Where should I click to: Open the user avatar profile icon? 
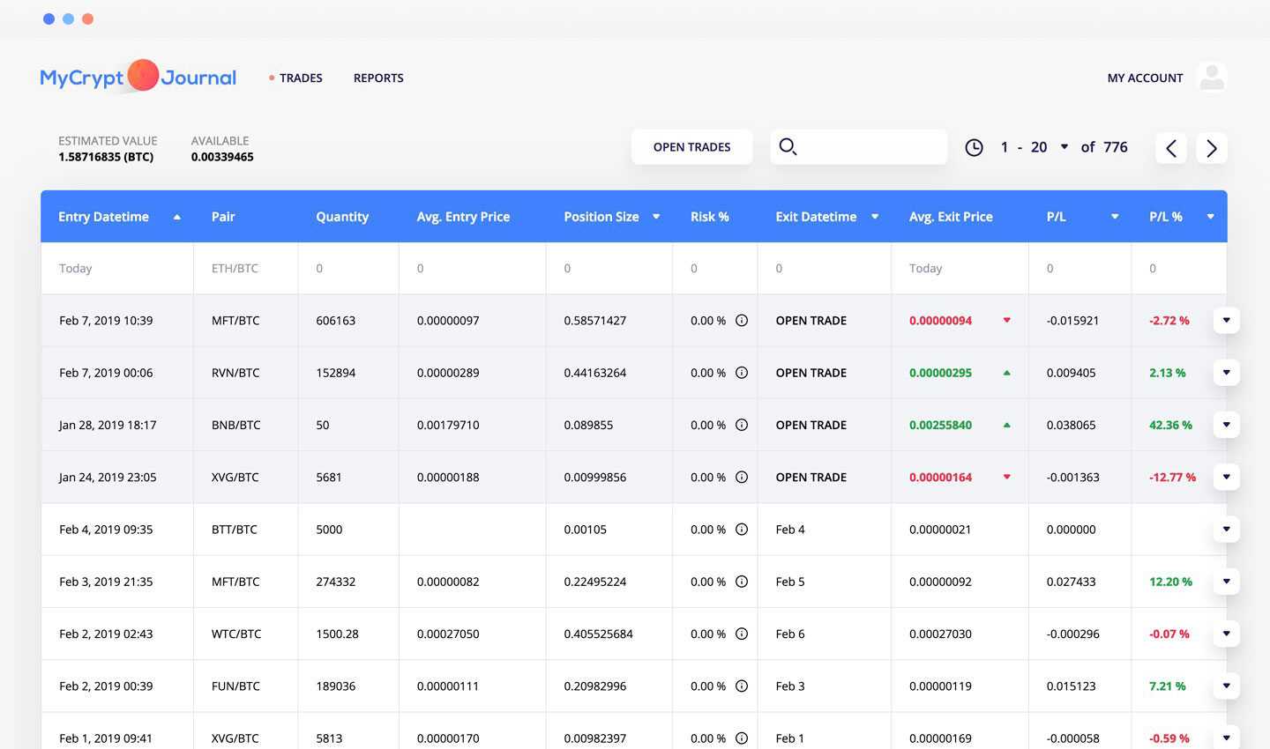[x=1212, y=77]
